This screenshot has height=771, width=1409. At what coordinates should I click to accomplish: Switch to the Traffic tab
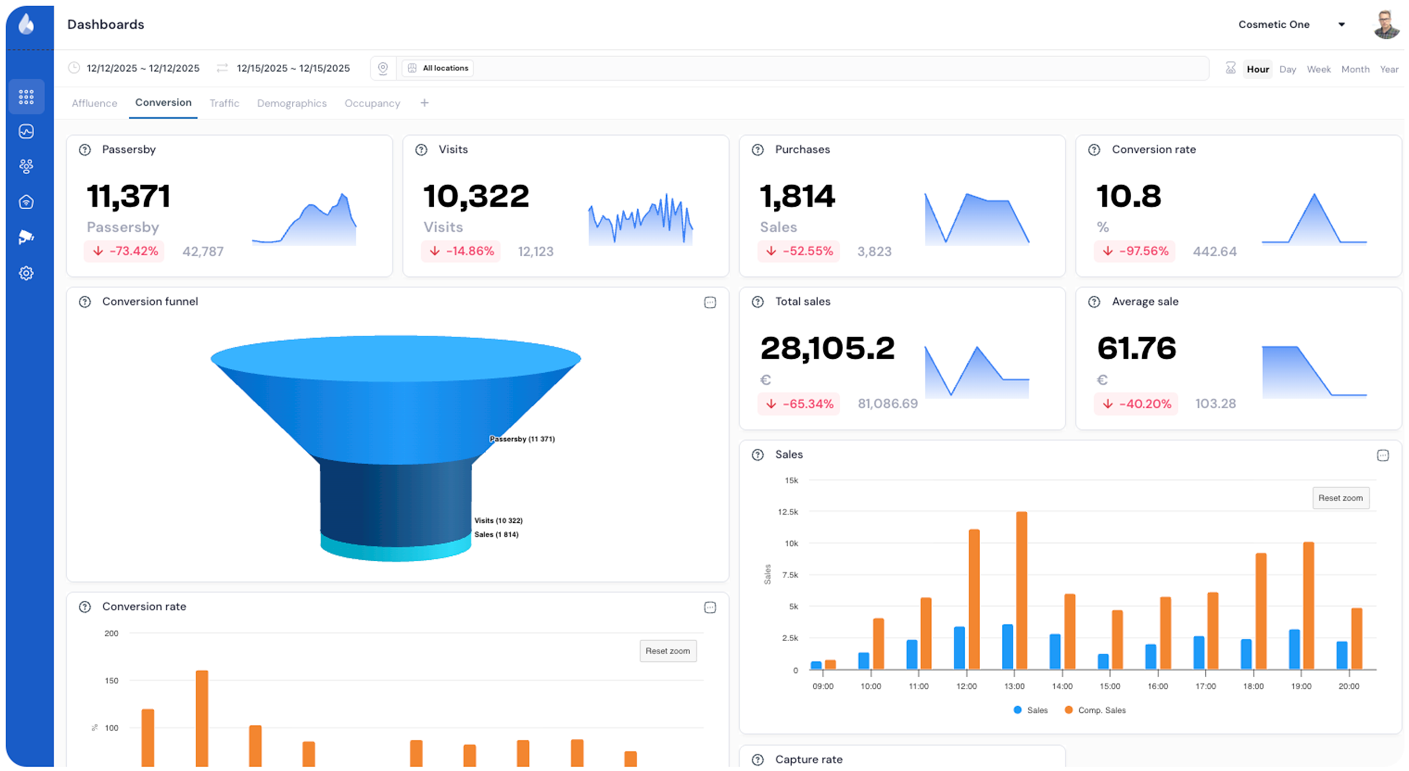(x=224, y=103)
